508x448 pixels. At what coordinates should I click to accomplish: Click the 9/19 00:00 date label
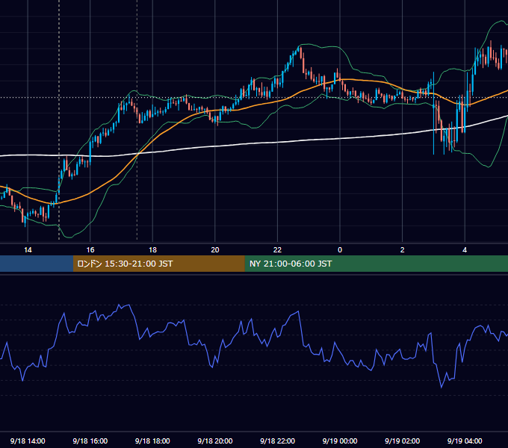tap(340, 441)
